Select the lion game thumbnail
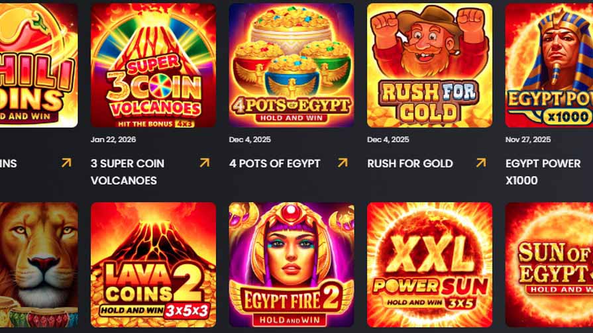Image resolution: width=593 pixels, height=333 pixels. 39,265
